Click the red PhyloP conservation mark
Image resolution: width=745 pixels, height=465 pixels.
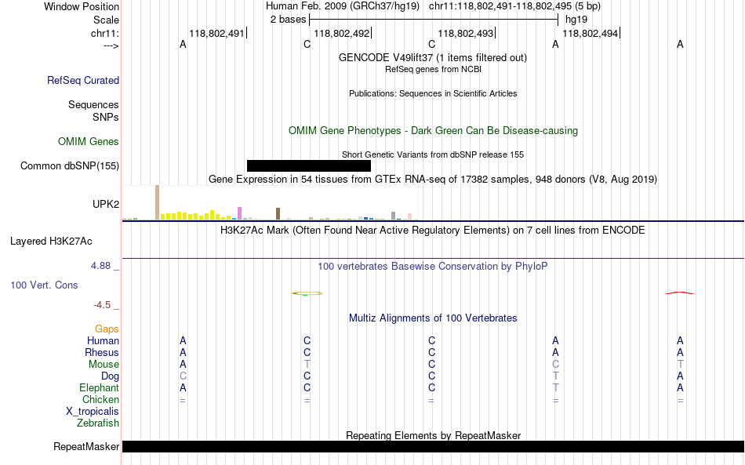click(680, 293)
